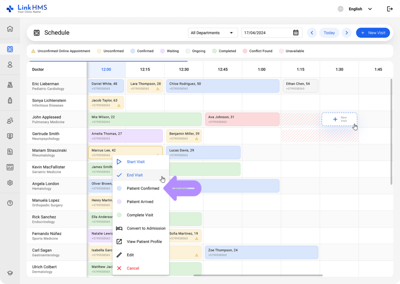Screen dimensions: 400x284
Task: Select Complete Visit in the context menu
Action: point(141,215)
